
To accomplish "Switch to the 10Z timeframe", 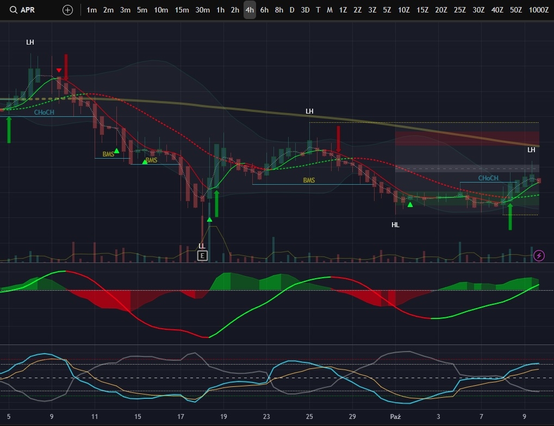I will tap(404, 10).
